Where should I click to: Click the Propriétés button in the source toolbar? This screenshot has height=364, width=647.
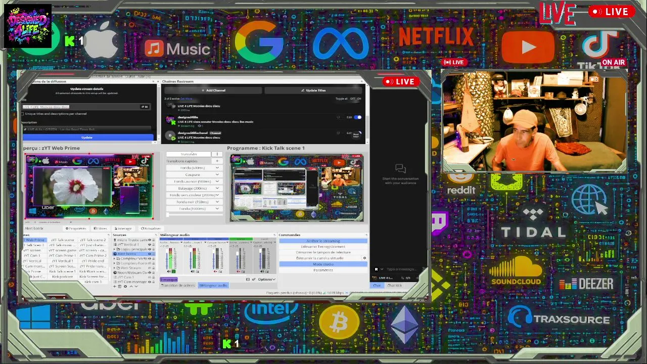pos(76,229)
